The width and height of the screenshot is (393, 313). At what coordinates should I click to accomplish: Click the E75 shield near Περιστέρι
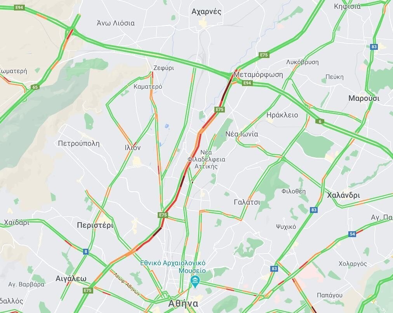(163, 215)
